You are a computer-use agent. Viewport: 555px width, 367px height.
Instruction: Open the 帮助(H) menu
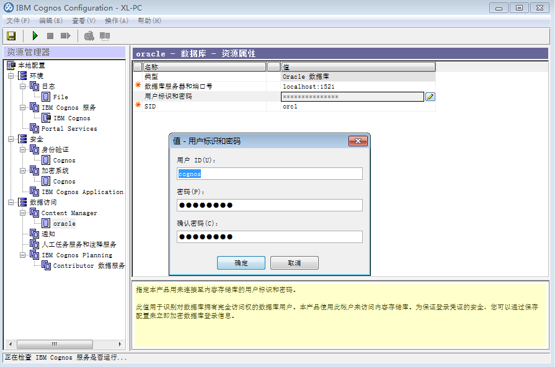coord(149,20)
